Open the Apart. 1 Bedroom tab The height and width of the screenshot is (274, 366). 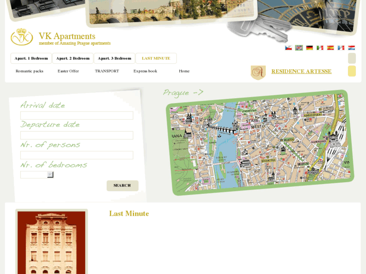click(31, 58)
